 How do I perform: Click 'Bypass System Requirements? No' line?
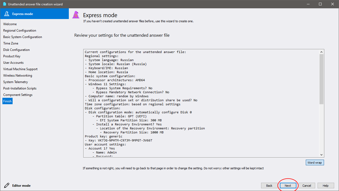tap(122, 88)
